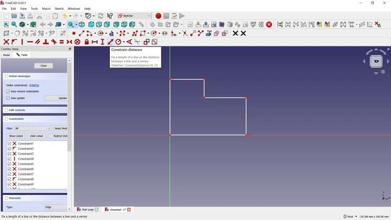Select the Constrain radius tool

119,42
